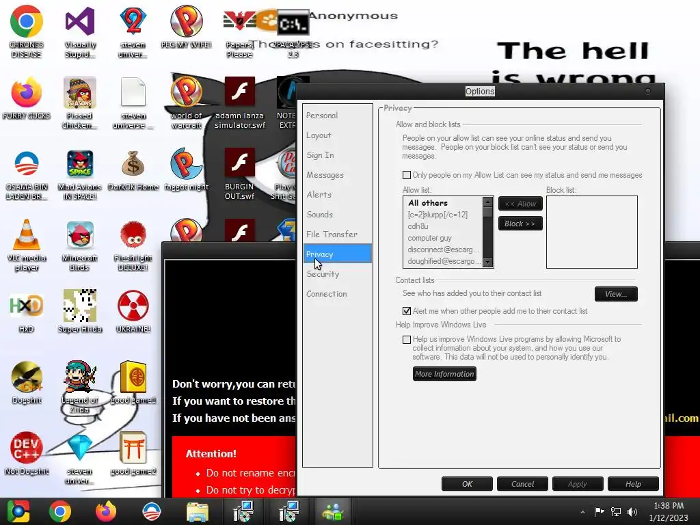Open the world of warcraft desktop icon
The height and width of the screenshot is (525, 700).
(186, 103)
